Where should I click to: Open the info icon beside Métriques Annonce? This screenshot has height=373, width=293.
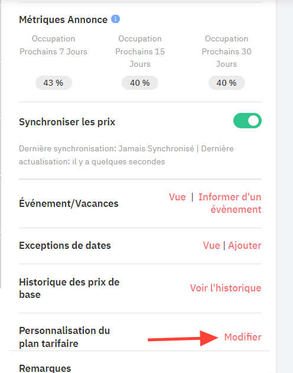tap(116, 19)
